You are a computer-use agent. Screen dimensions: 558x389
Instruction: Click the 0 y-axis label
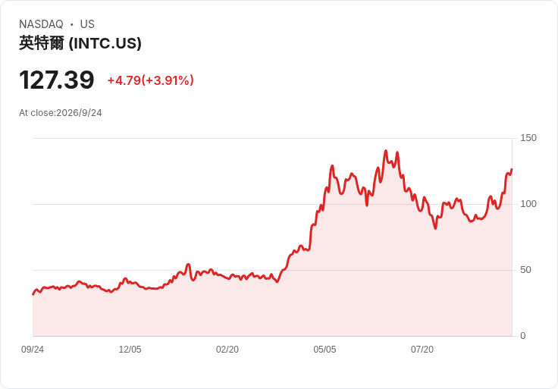click(523, 336)
